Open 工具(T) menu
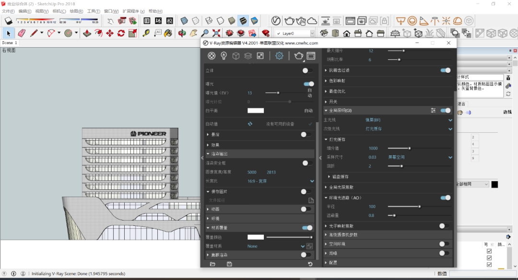The height and width of the screenshot is (280, 518). coord(94,11)
